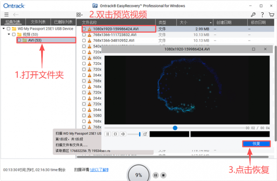Check the 1080x1920-159986424.AVI checkbox

84,29
